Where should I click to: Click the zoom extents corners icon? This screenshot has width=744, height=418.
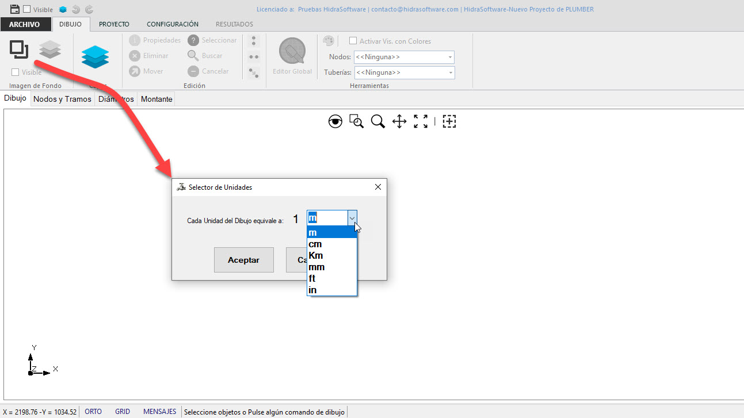pos(421,121)
